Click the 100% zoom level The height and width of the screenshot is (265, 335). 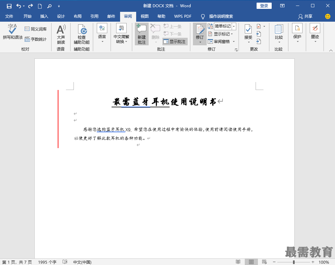(324, 262)
